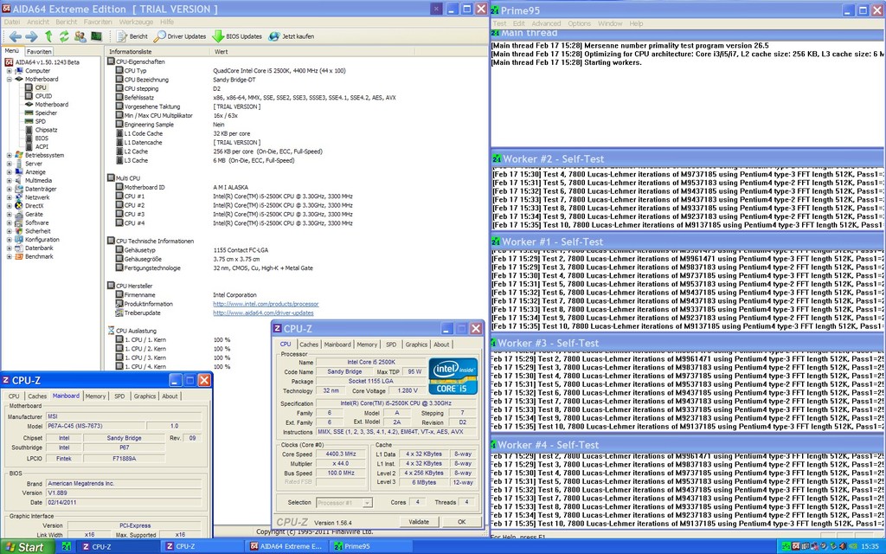Viewport: 886px width, 554px height.
Task: Open the Caches tab in the CPU-Z window showing Validate
Action: pos(309,345)
